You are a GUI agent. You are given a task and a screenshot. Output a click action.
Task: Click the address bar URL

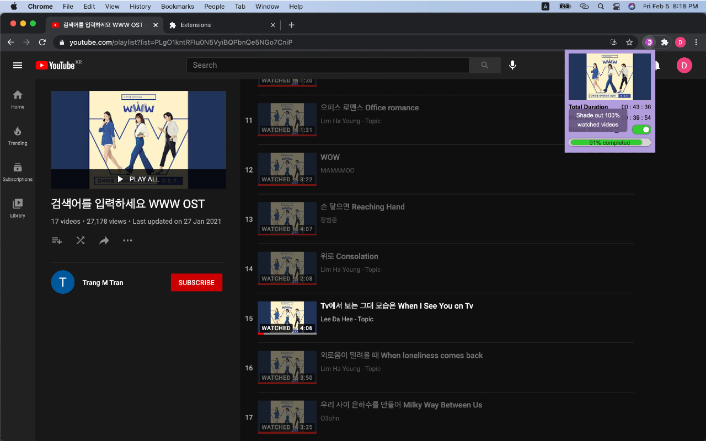coord(181,42)
